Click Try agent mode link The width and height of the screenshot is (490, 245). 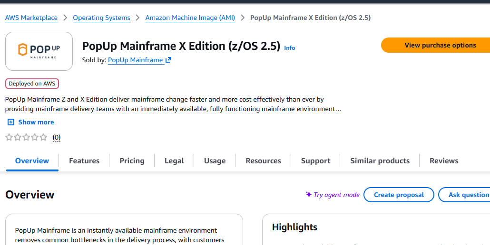(336, 195)
